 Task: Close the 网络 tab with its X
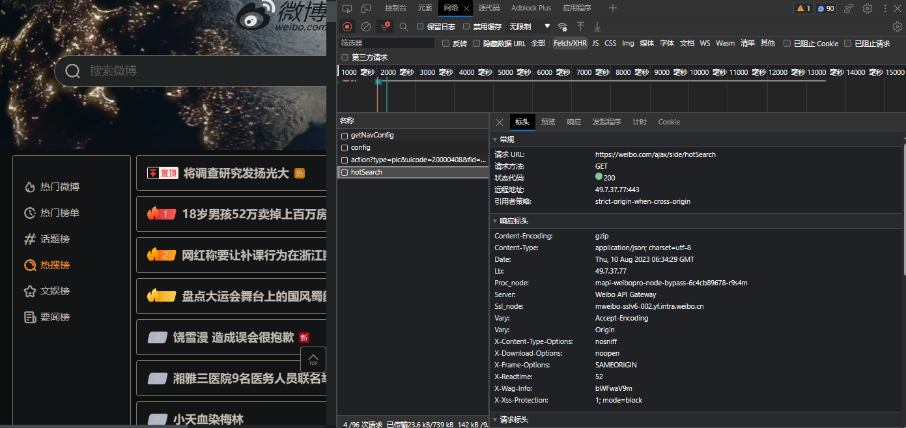(x=466, y=8)
